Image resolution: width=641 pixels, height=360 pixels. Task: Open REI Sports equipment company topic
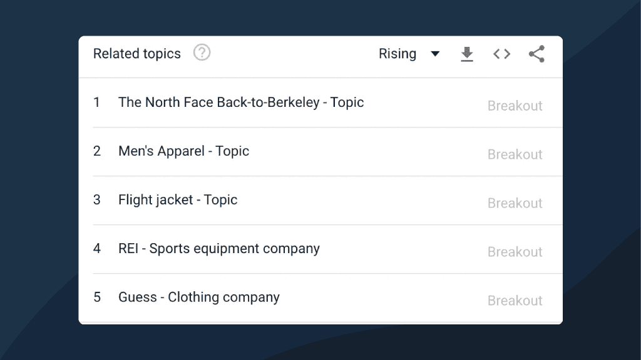[x=219, y=249]
